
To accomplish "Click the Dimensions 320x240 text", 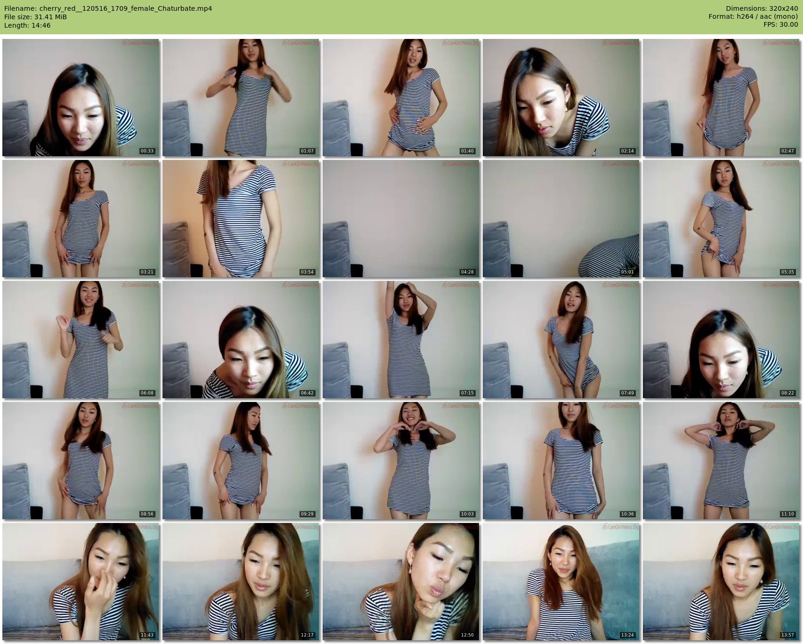I will point(762,8).
